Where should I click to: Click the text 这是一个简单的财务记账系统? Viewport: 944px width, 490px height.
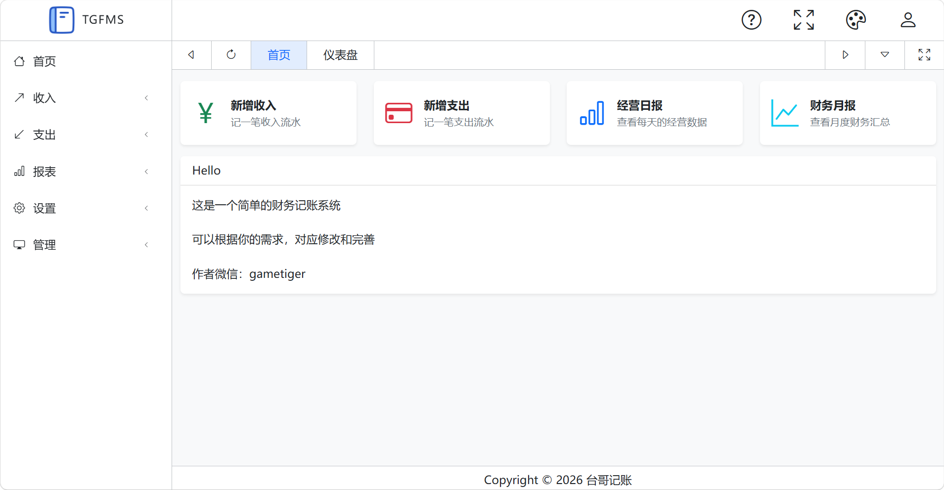266,205
